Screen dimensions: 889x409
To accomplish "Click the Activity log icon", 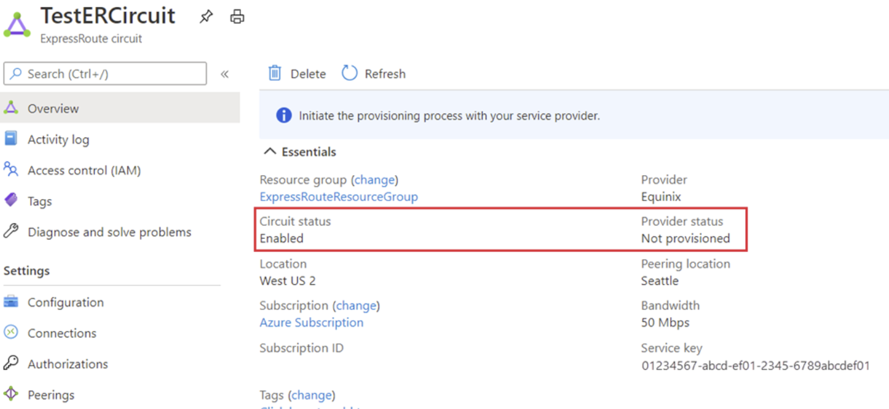I will coord(11,139).
